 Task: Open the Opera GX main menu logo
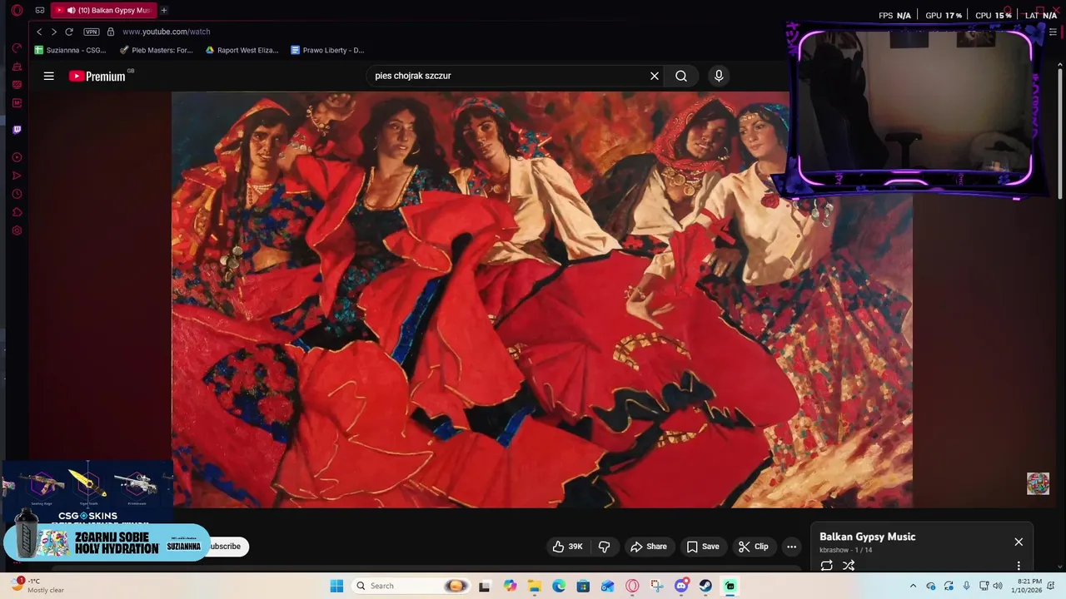pyautogui.click(x=17, y=10)
